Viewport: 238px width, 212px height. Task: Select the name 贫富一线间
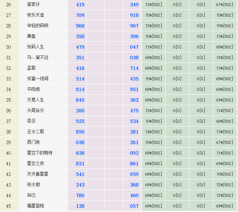[x=38, y=79]
